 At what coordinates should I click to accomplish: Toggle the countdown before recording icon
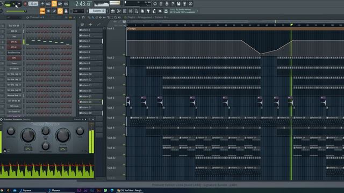(54, 4)
